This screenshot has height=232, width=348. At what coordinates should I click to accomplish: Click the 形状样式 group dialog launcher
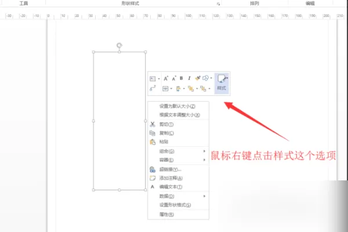point(219,4)
